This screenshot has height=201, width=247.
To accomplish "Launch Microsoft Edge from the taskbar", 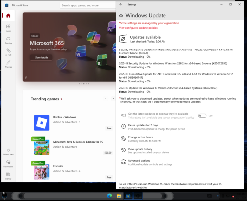I will 109,196.
